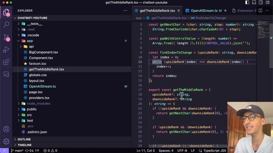
Task: Toggle secondary side bar layout icon
Action: [261, 3]
